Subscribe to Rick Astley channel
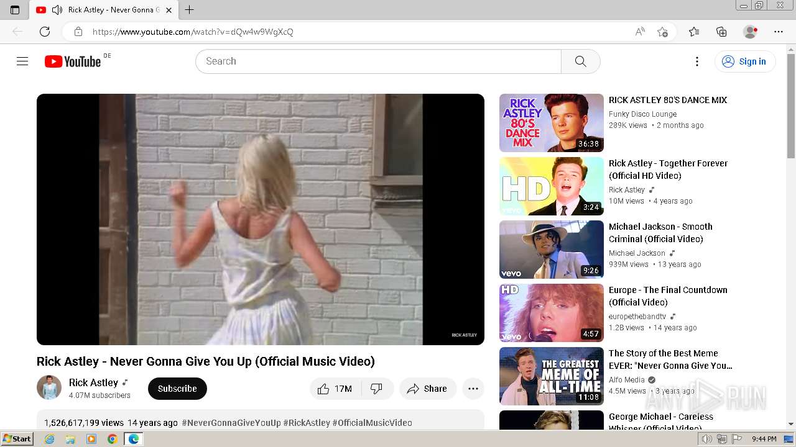Viewport: 796px width, 447px height. pos(177,389)
